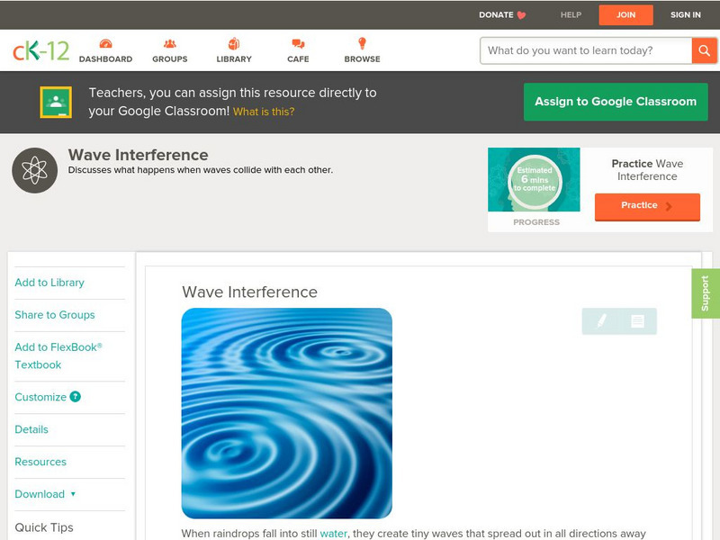This screenshot has height=540, width=720.
Task: Click the search magnifier icon
Action: (x=704, y=50)
